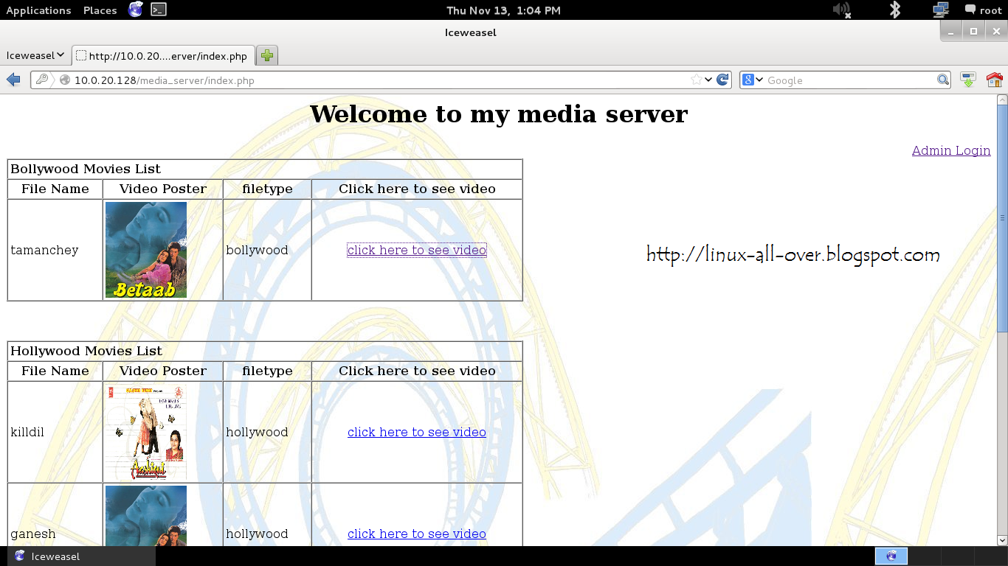The image size is (1008, 566).
Task: Expand the address bar history dropdown arrow
Action: [708, 80]
